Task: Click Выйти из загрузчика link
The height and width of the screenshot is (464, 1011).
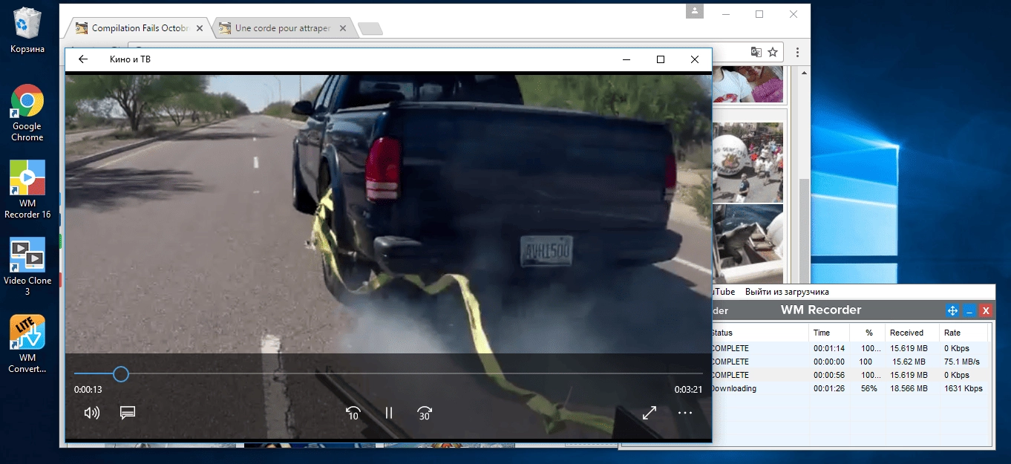Action: tap(787, 292)
